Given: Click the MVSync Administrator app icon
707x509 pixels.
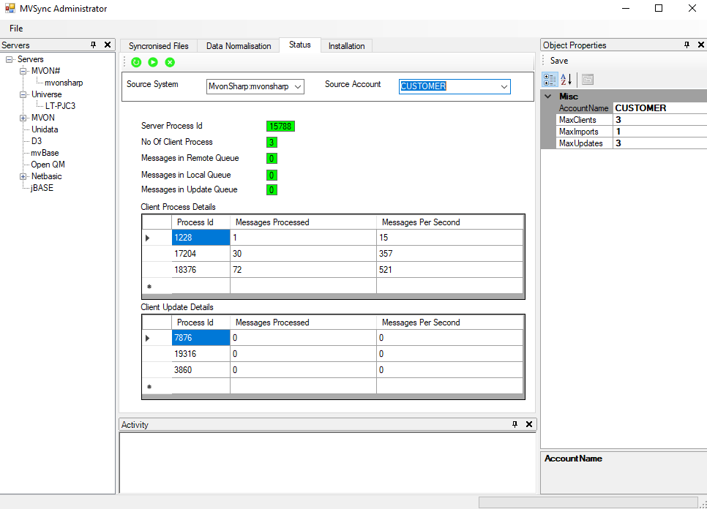Looking at the screenshot, I should point(10,8).
